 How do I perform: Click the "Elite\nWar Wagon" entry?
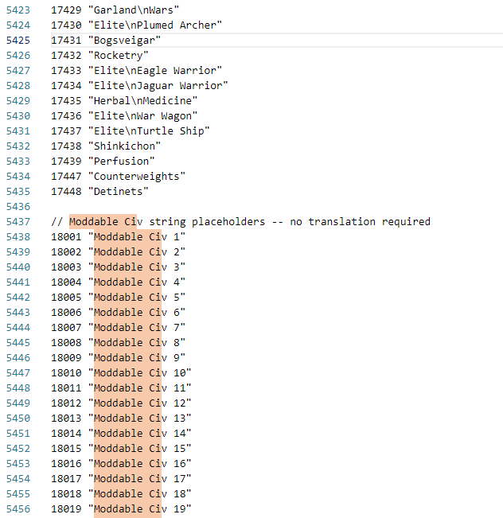pyautogui.click(x=142, y=115)
